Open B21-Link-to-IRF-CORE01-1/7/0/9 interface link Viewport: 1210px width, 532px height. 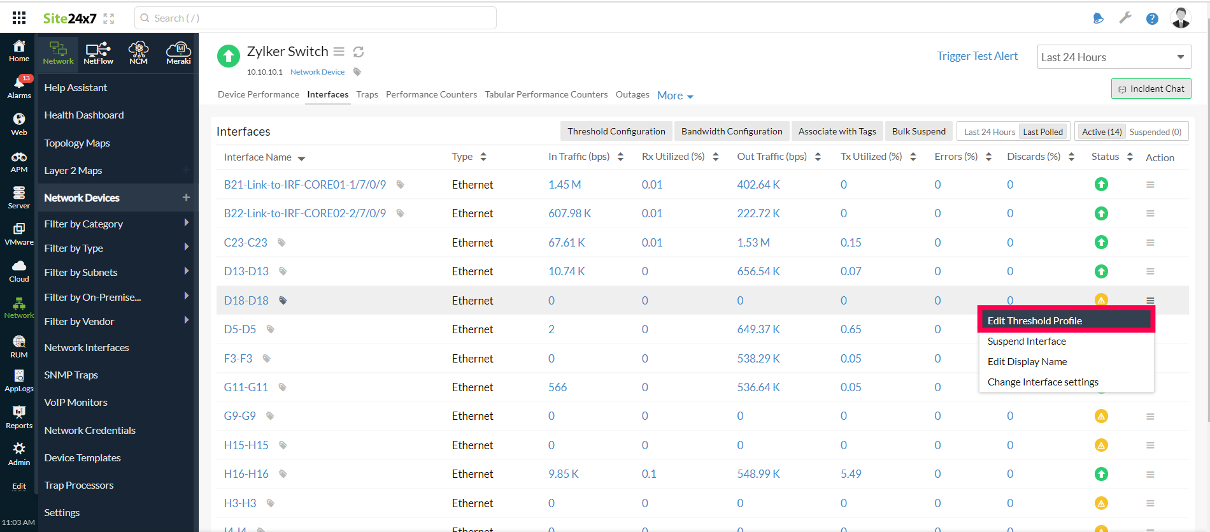click(304, 185)
